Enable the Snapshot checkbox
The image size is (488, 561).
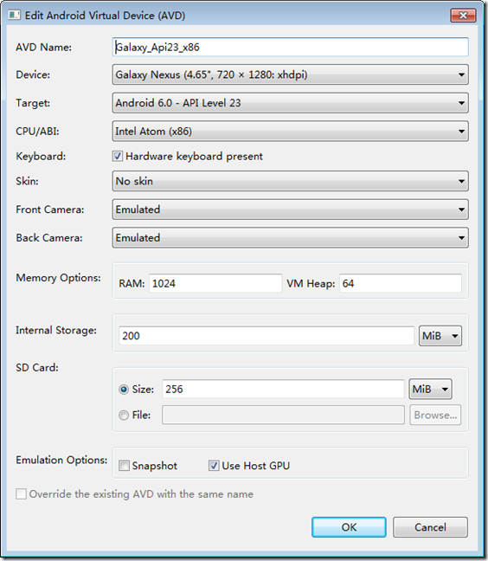tap(124, 466)
